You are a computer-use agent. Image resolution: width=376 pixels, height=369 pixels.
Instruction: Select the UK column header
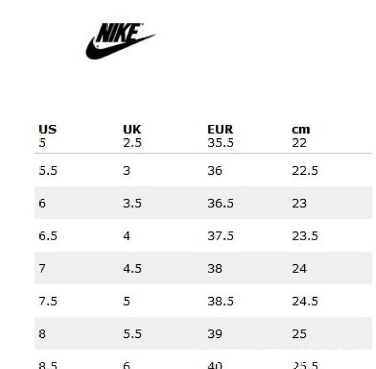click(x=132, y=129)
